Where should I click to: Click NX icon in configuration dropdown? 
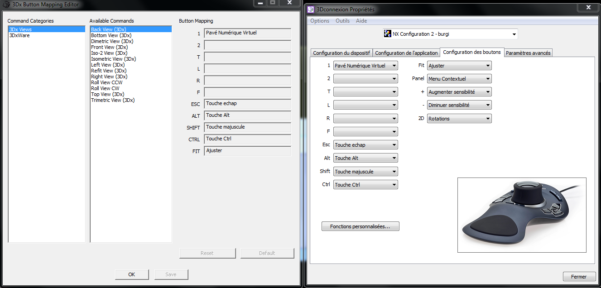tap(388, 34)
